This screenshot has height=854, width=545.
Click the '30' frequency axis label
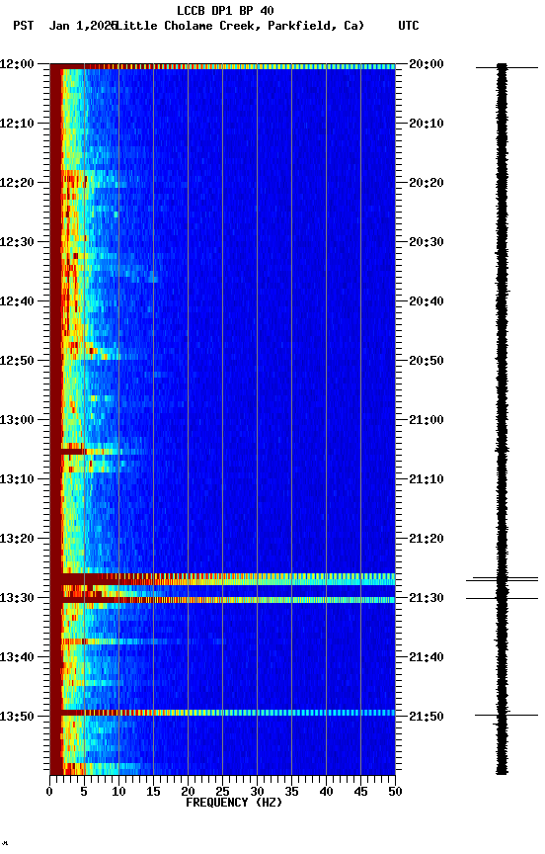(x=257, y=792)
